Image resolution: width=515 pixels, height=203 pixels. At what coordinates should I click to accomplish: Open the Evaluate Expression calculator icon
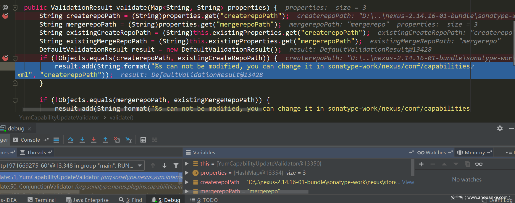point(143,140)
